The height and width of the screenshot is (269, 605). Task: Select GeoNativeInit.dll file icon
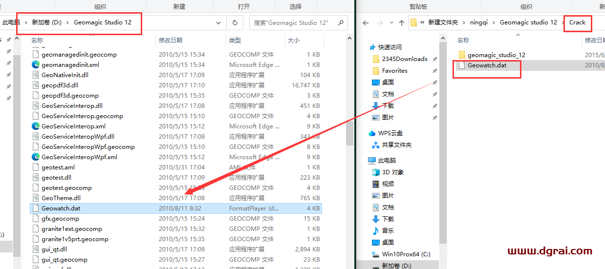pos(36,75)
